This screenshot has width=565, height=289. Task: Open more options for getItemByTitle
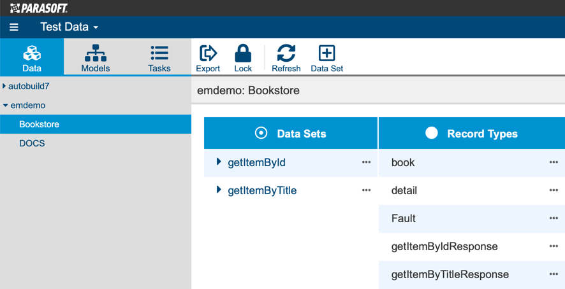[366, 190]
